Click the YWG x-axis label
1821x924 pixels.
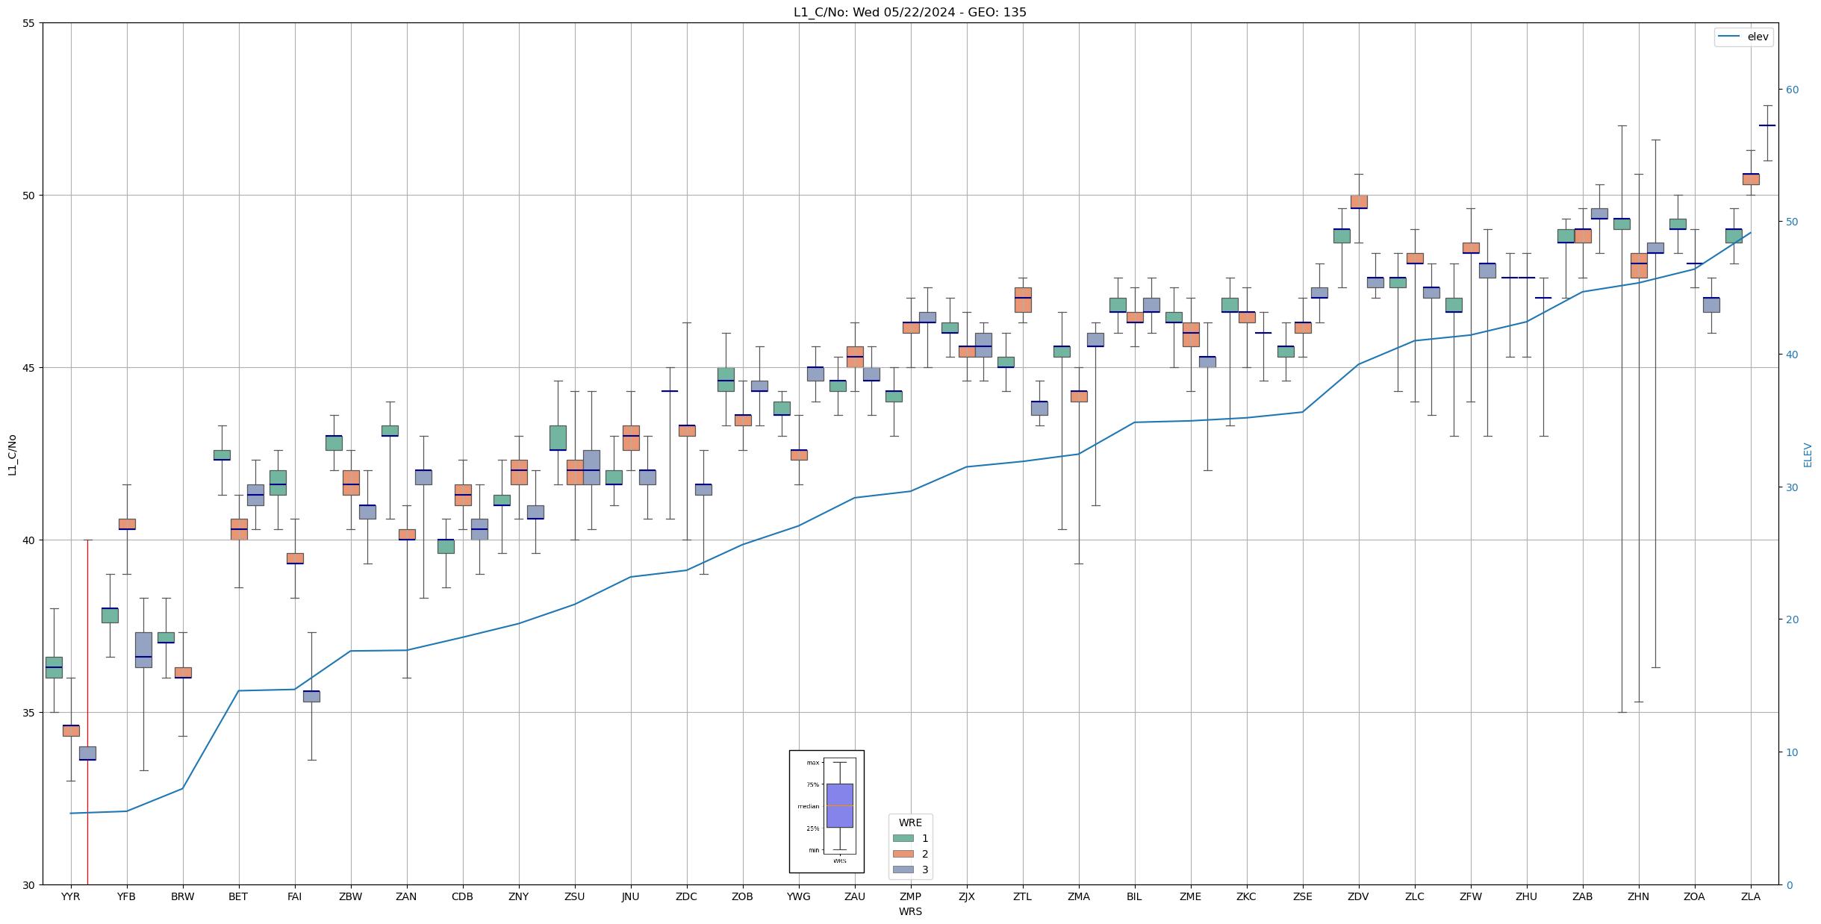coord(799,896)
